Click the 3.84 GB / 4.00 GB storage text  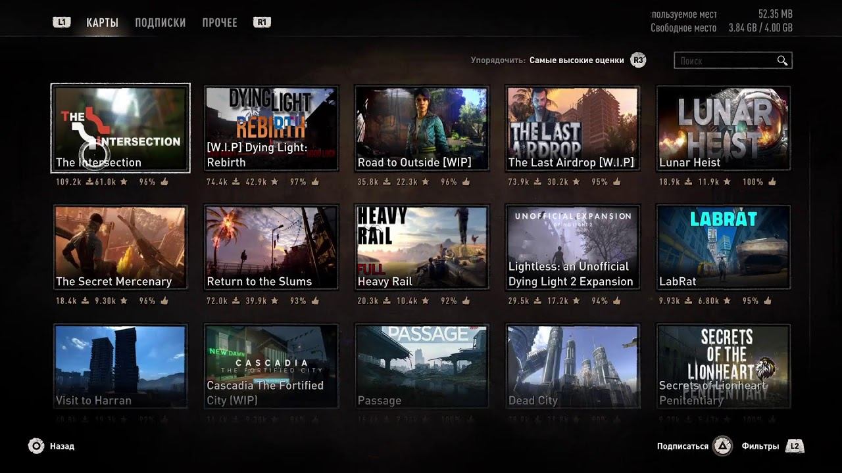click(x=760, y=28)
